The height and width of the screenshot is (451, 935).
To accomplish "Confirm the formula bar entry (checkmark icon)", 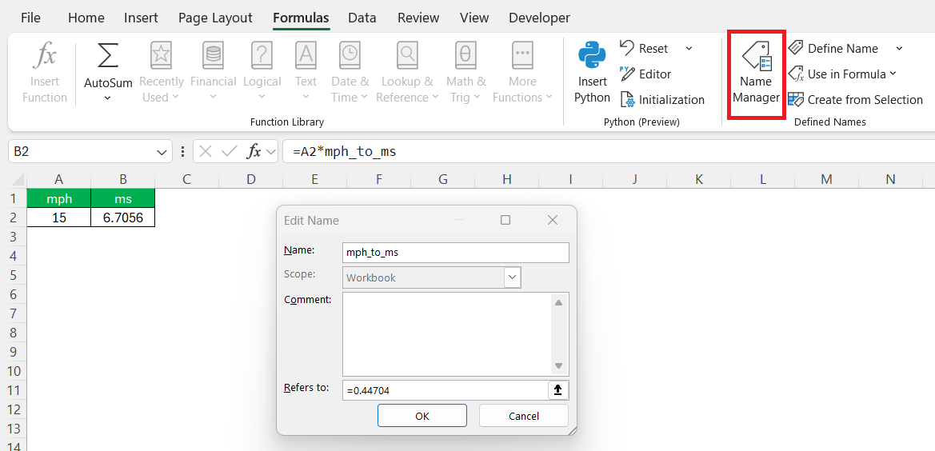I will 229,152.
